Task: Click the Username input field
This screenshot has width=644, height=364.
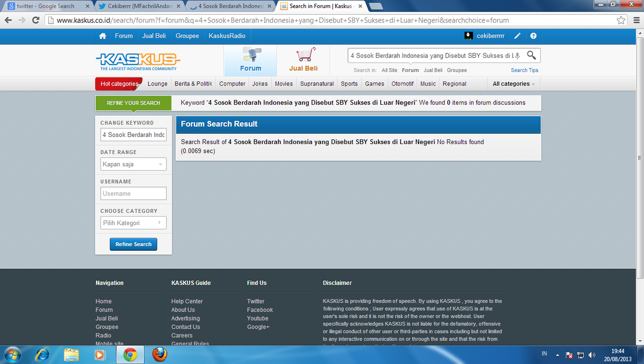Action: coord(133,193)
